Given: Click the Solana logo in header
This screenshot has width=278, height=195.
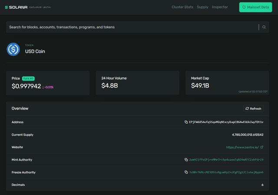Looking at the screenshot, I should (x=17, y=7).
